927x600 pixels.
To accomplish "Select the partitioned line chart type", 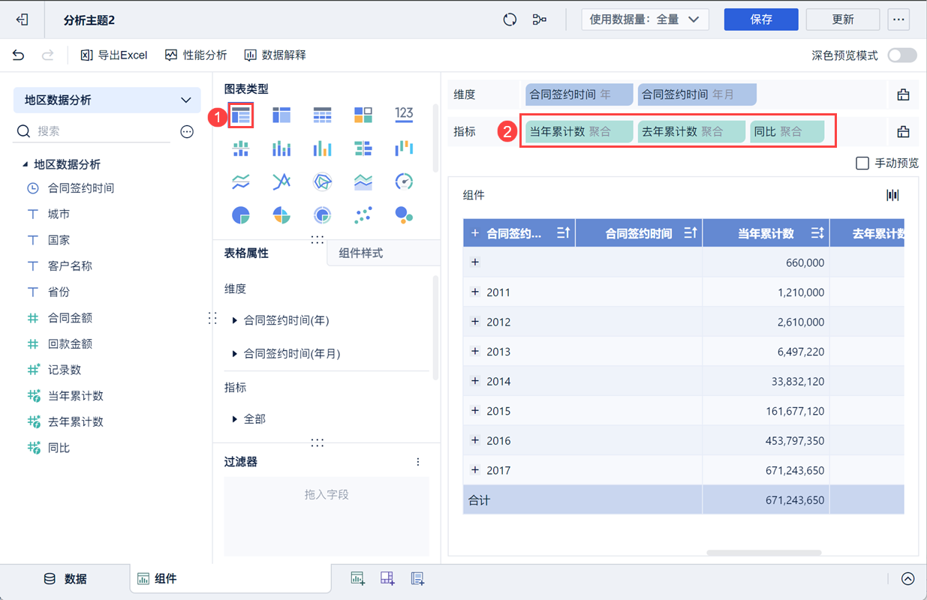I will click(x=241, y=181).
